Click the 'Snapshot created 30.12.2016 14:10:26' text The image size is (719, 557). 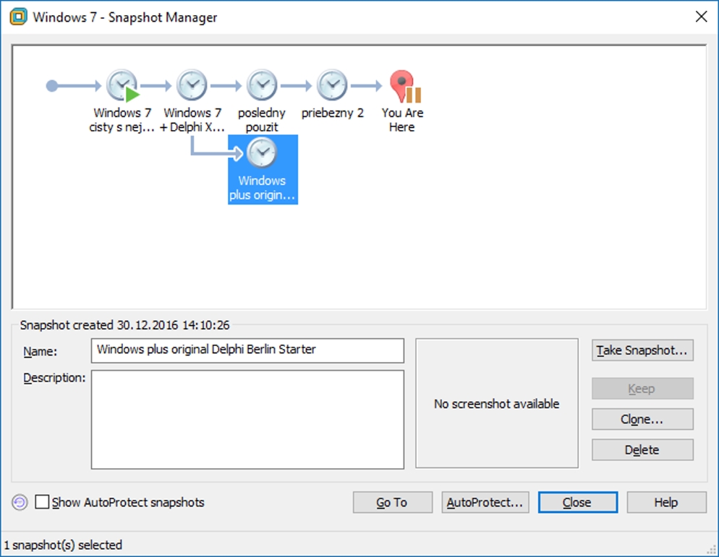pos(124,325)
